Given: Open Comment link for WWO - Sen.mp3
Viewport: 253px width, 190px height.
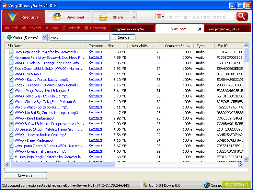Looking at the screenshot, I should (x=96, y=74).
